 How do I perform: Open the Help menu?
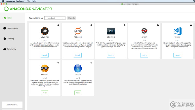(x=34, y=1)
